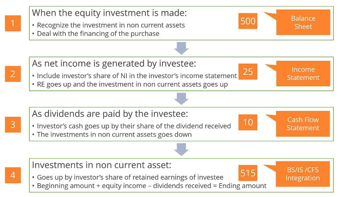Select the orange step 4 number box

13,175
